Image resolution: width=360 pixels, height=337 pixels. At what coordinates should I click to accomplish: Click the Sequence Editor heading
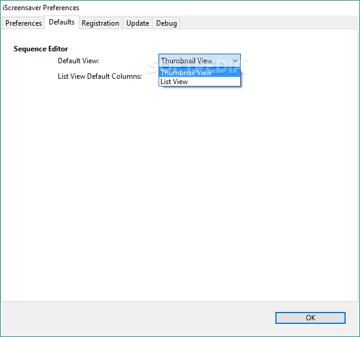41,49
